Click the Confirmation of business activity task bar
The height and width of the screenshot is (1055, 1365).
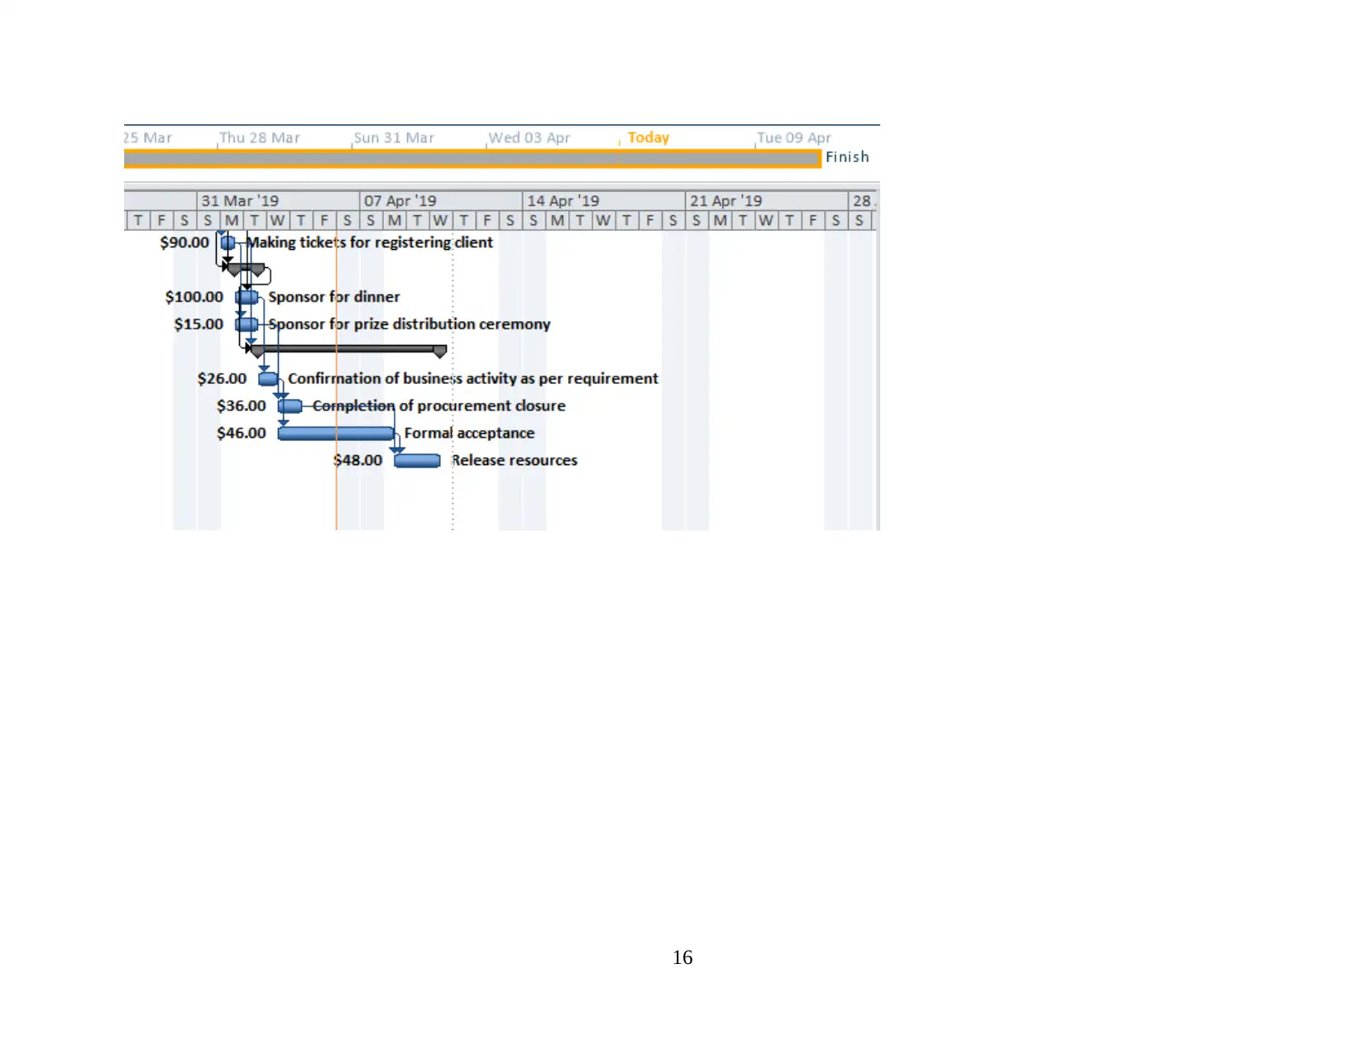point(268,379)
